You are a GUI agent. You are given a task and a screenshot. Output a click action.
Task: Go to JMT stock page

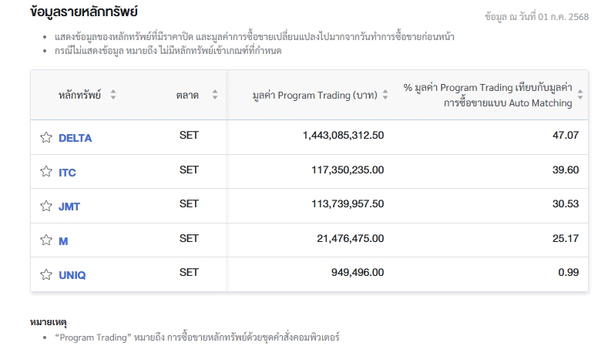(69, 207)
